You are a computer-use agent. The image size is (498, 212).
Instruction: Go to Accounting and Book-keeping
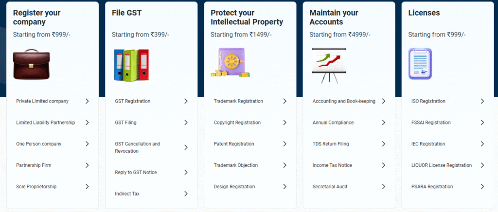[344, 101]
